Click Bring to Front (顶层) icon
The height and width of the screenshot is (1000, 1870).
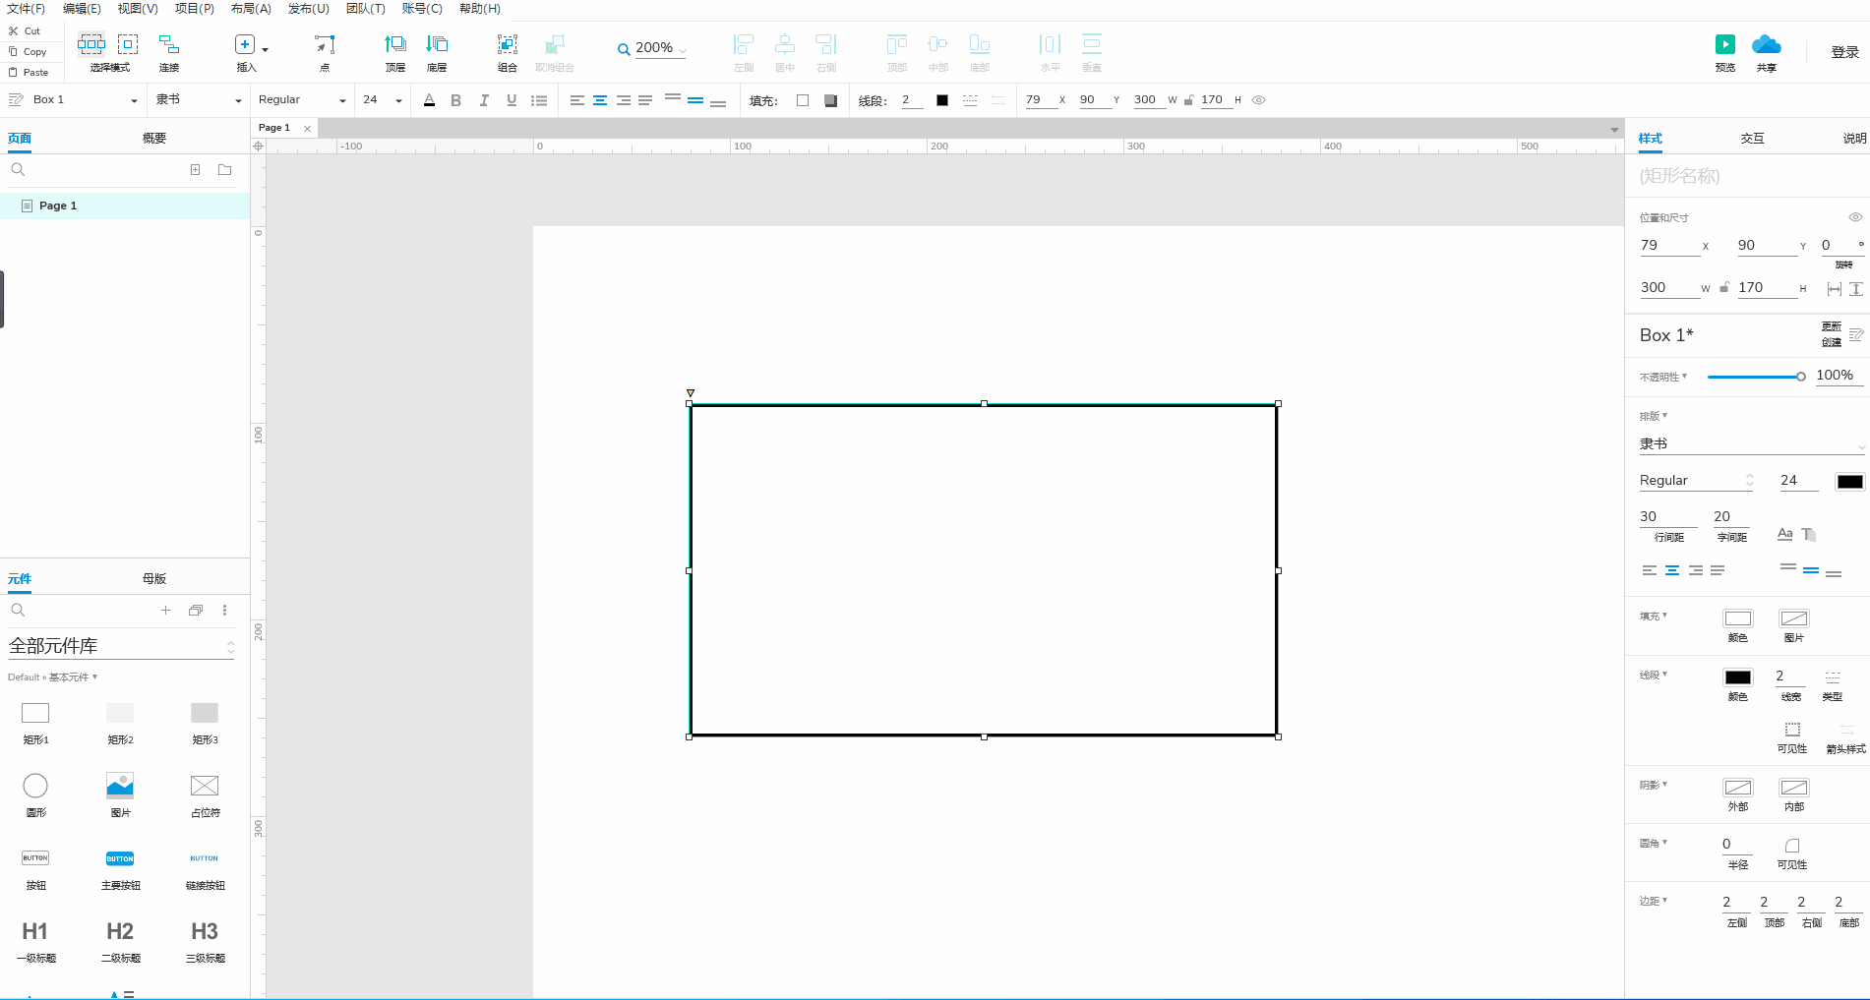click(x=394, y=45)
